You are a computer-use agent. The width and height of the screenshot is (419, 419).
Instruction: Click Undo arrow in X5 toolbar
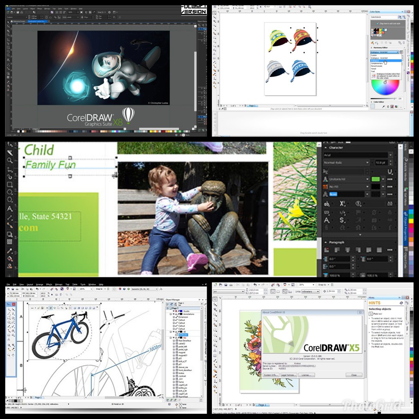(x=255, y=285)
